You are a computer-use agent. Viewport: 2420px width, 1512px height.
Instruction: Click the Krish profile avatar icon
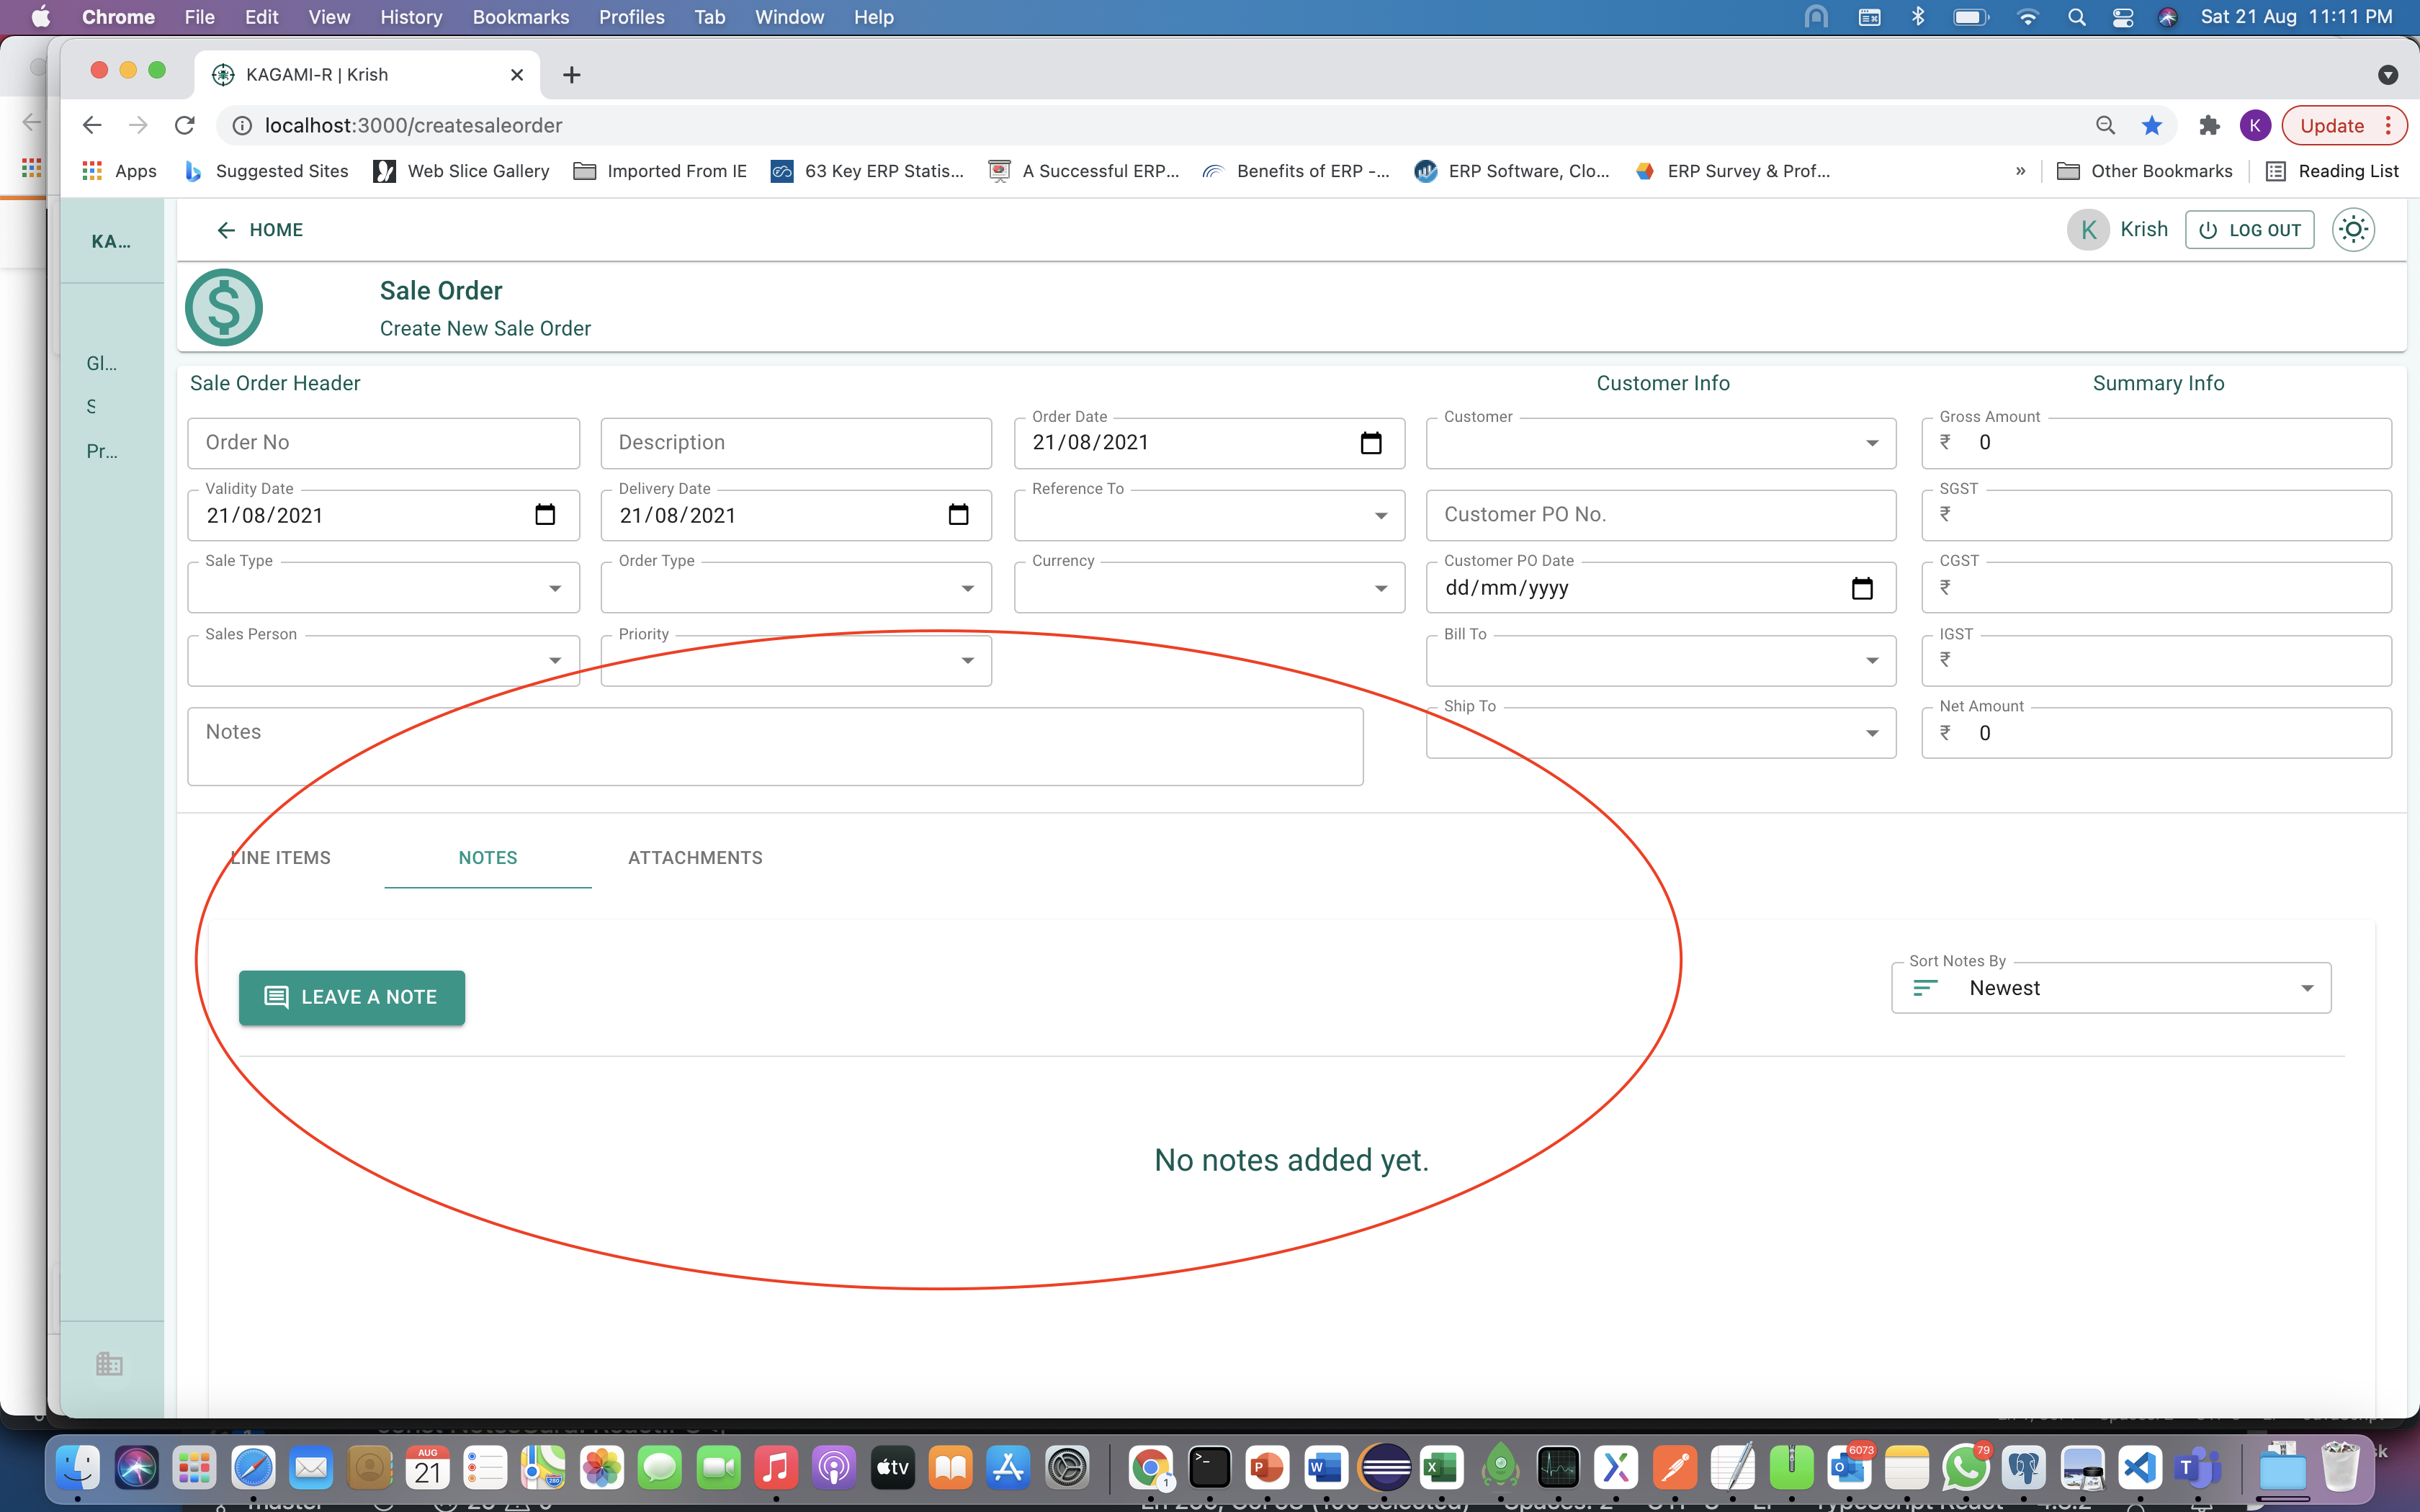2089,228
